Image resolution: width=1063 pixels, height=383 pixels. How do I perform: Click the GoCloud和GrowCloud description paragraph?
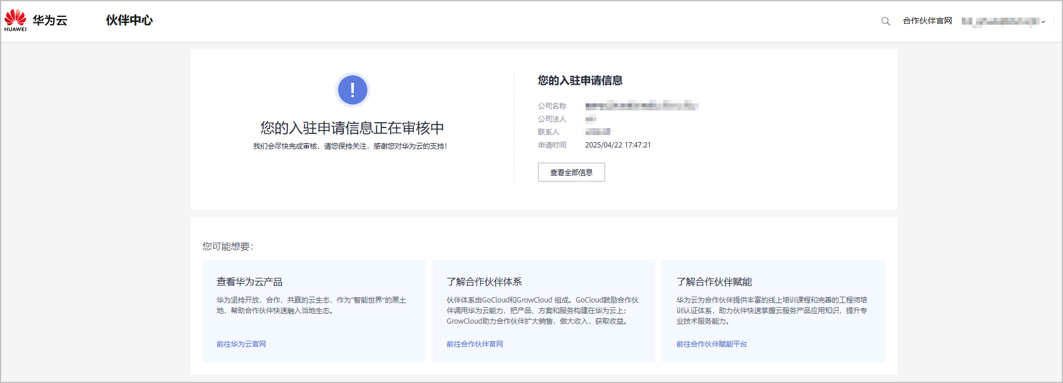pos(543,311)
